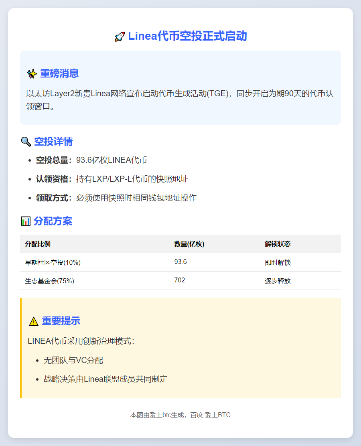Click the magnifying glass icon beside 空投详情
The width and height of the screenshot is (361, 446).
(26, 142)
